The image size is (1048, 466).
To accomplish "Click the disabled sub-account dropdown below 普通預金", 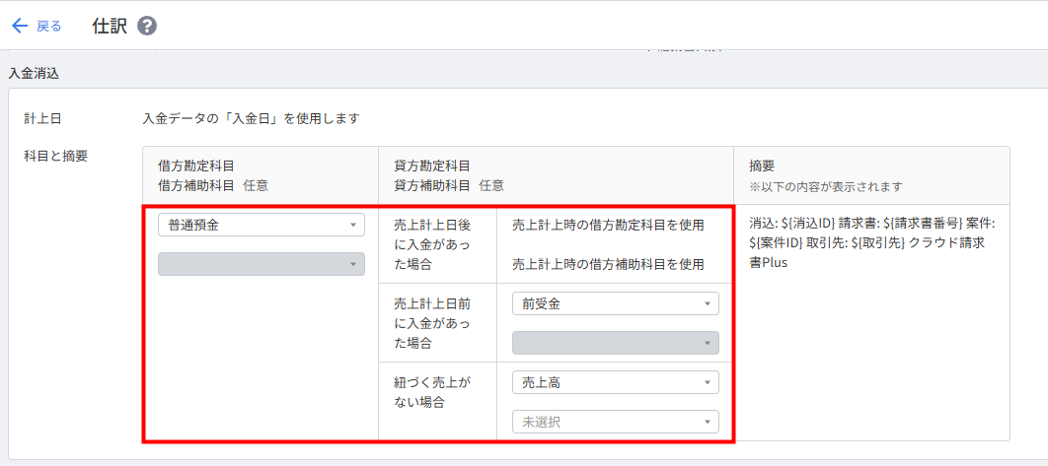I will pos(262,264).
